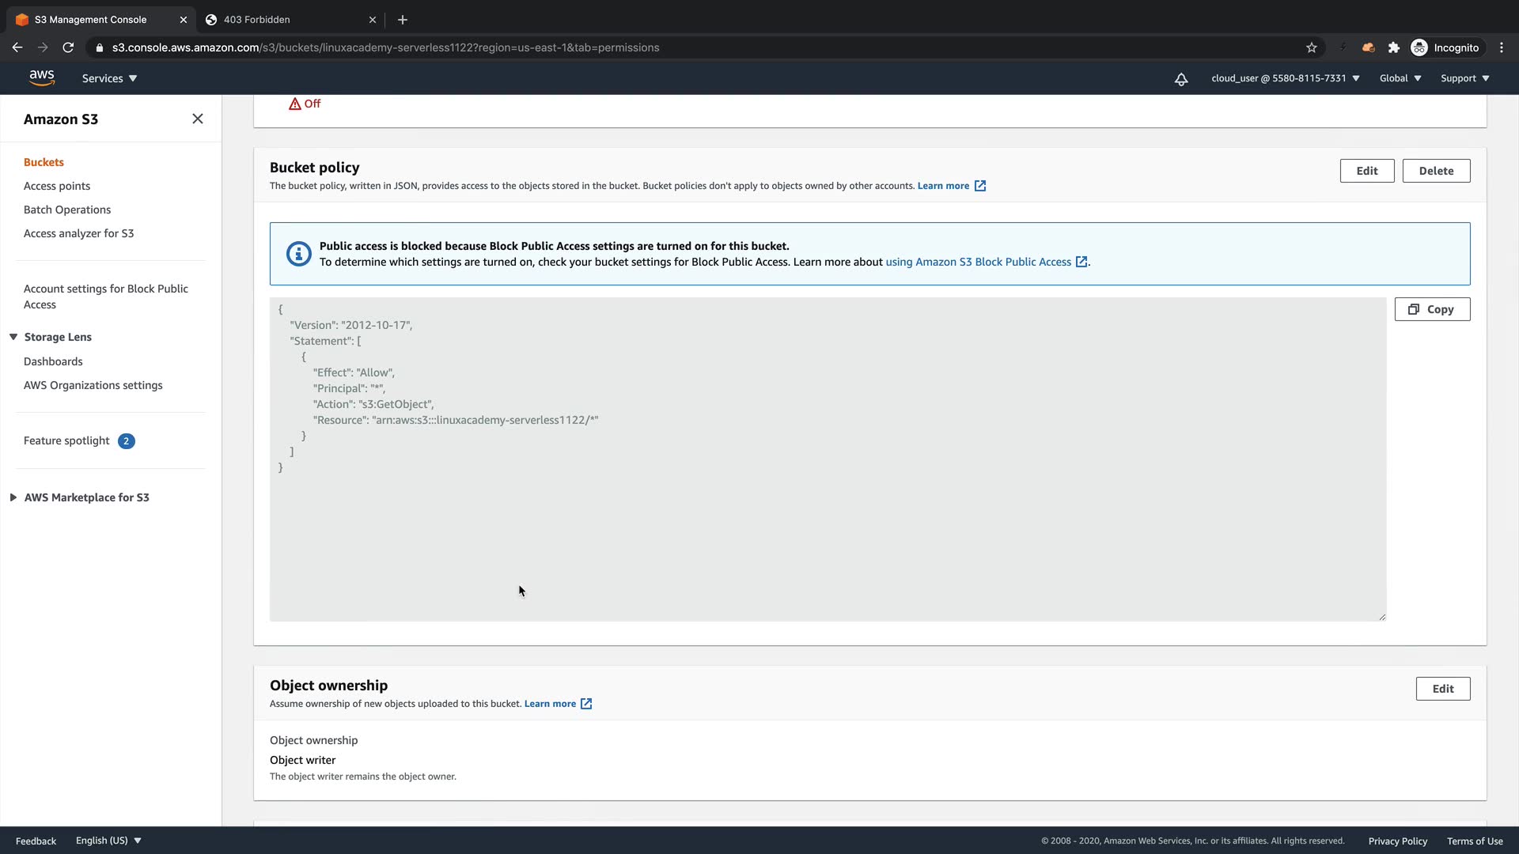1519x854 pixels.
Task: Bookmark this page with the star icon
Action: (1311, 47)
